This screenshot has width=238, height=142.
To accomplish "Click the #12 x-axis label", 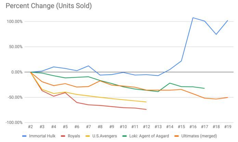I will coord(146,127).
